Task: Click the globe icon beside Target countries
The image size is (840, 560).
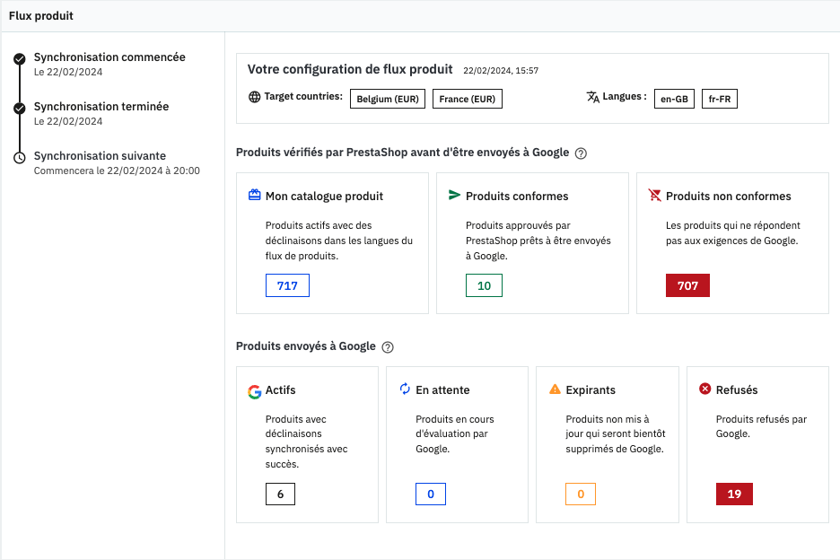Action: point(254,97)
